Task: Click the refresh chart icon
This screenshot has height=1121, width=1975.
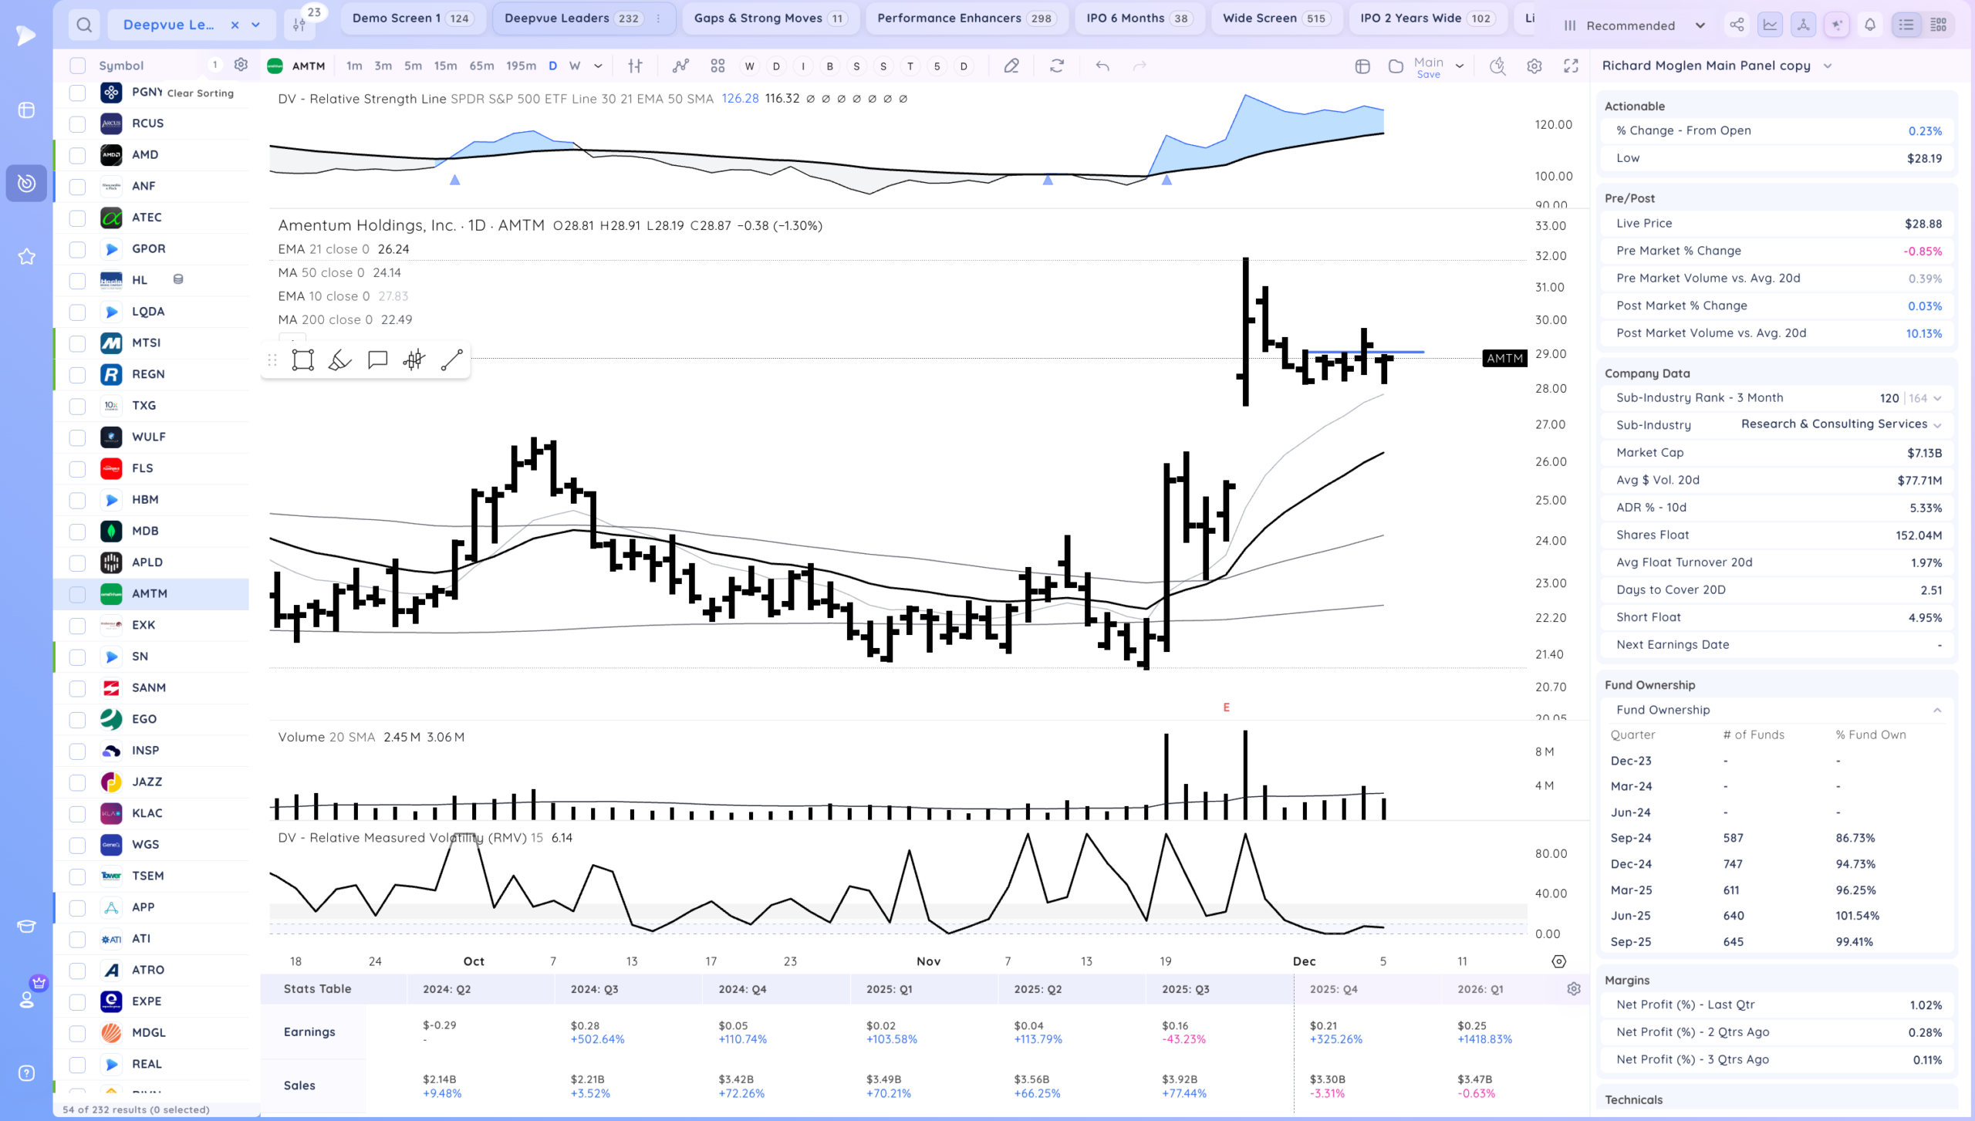Action: pos(1057,66)
